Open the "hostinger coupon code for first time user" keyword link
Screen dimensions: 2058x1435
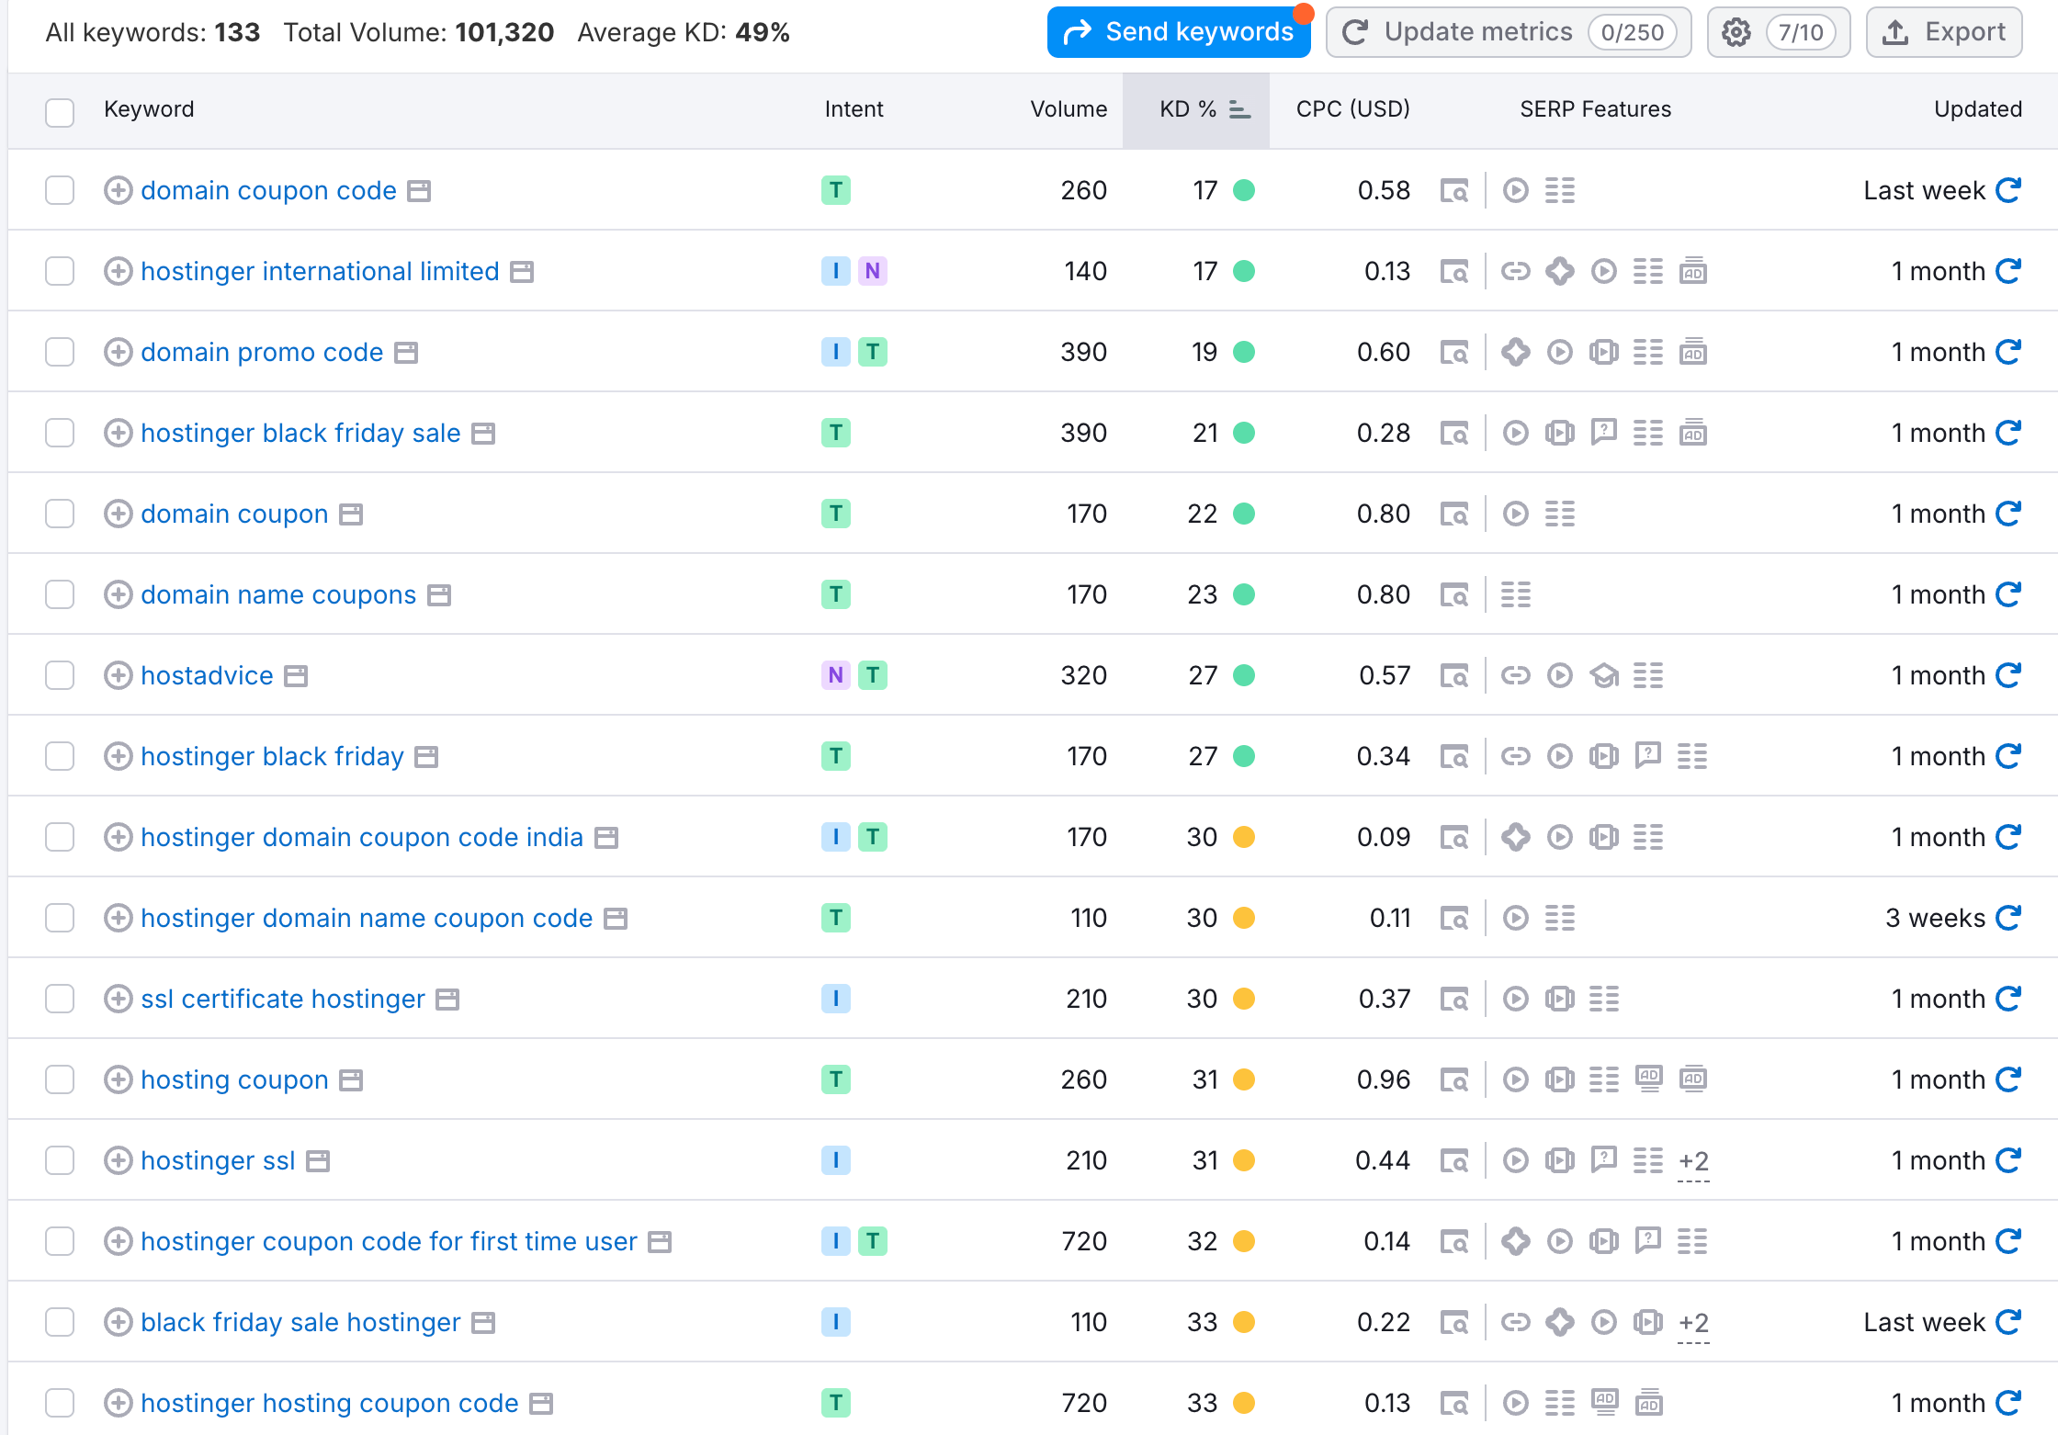coord(389,1240)
